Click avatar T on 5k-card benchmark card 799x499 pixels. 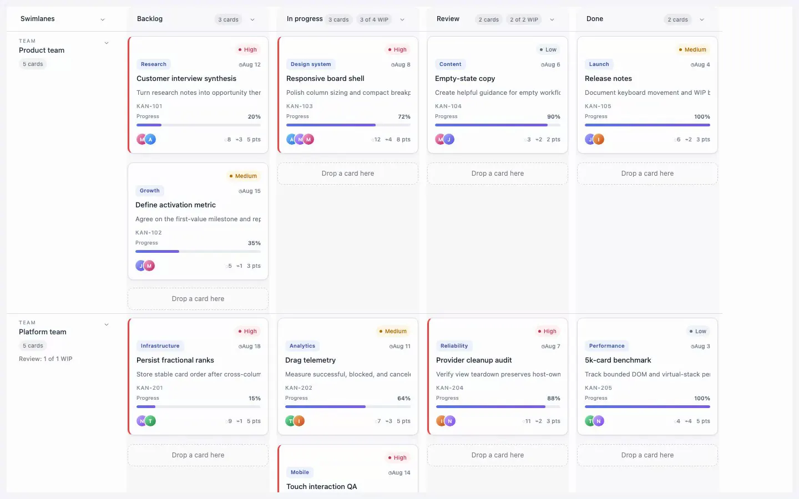coord(590,421)
